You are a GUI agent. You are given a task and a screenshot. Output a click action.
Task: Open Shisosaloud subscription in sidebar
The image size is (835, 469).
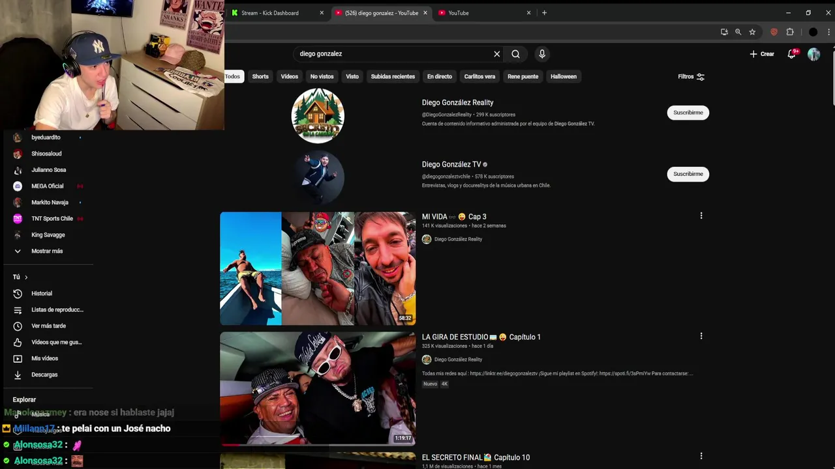click(x=47, y=154)
